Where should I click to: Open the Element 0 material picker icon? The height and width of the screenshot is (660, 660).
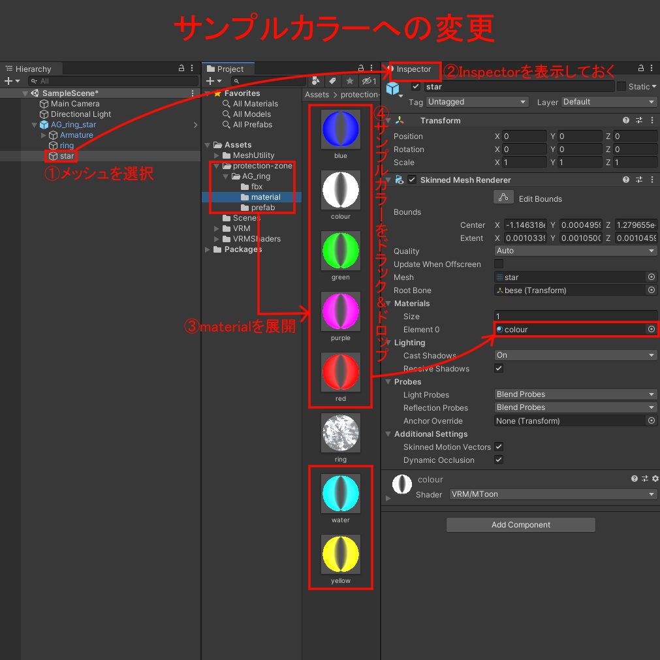(651, 329)
